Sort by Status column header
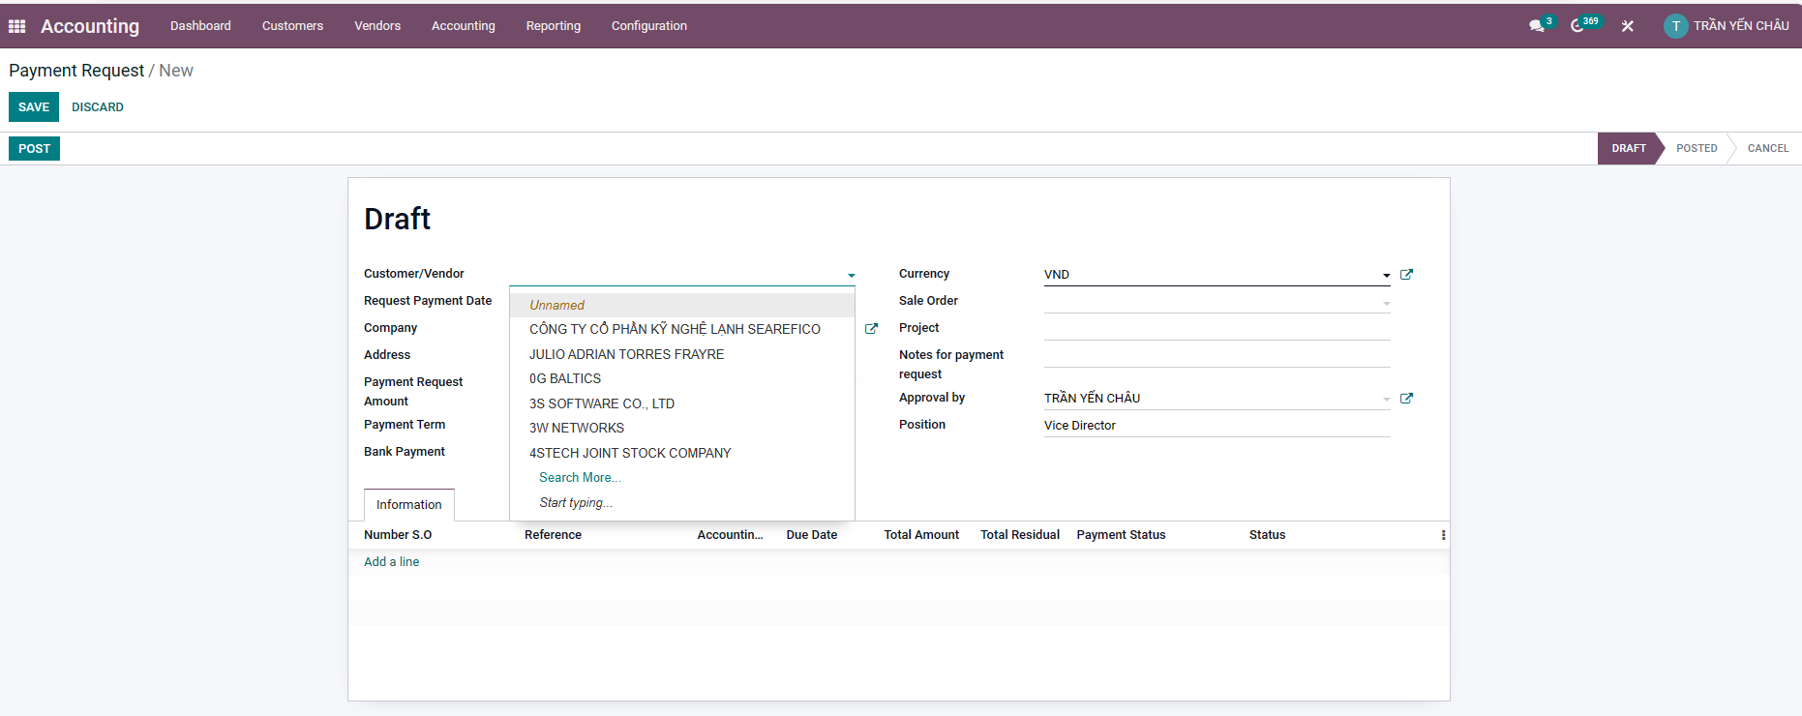This screenshot has height=716, width=1802. tap(1267, 535)
